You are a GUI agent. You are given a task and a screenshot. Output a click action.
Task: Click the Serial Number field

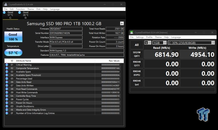pyautogui.click(x=66, y=33)
